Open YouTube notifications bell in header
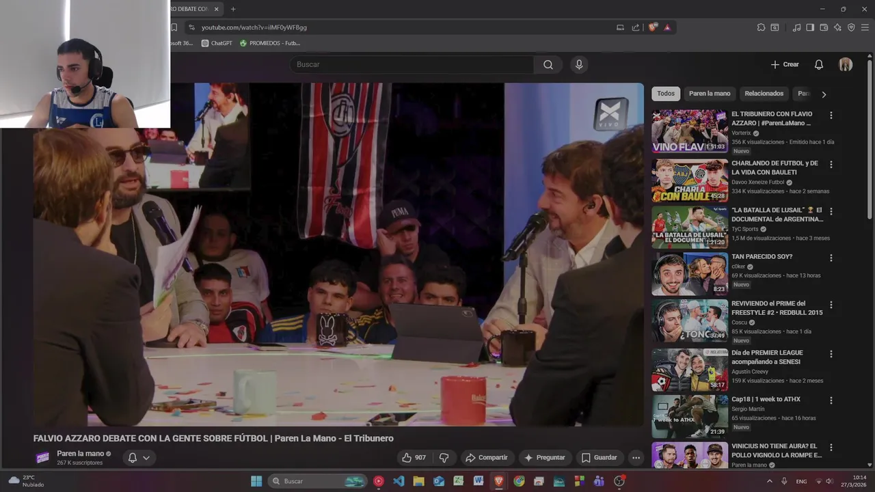Image resolution: width=875 pixels, height=492 pixels. pos(819,64)
